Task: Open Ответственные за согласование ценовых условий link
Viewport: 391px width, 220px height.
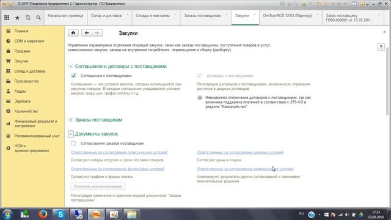Action: click(240, 152)
